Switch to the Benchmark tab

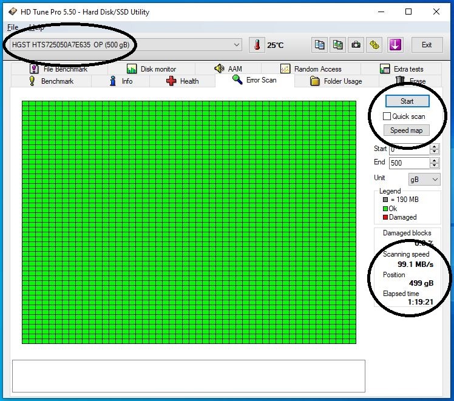(x=51, y=81)
